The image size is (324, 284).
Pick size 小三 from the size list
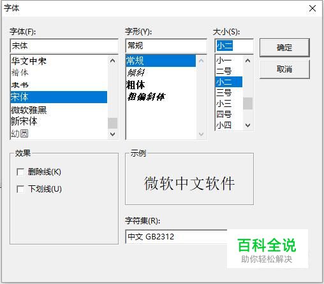[x=229, y=104]
